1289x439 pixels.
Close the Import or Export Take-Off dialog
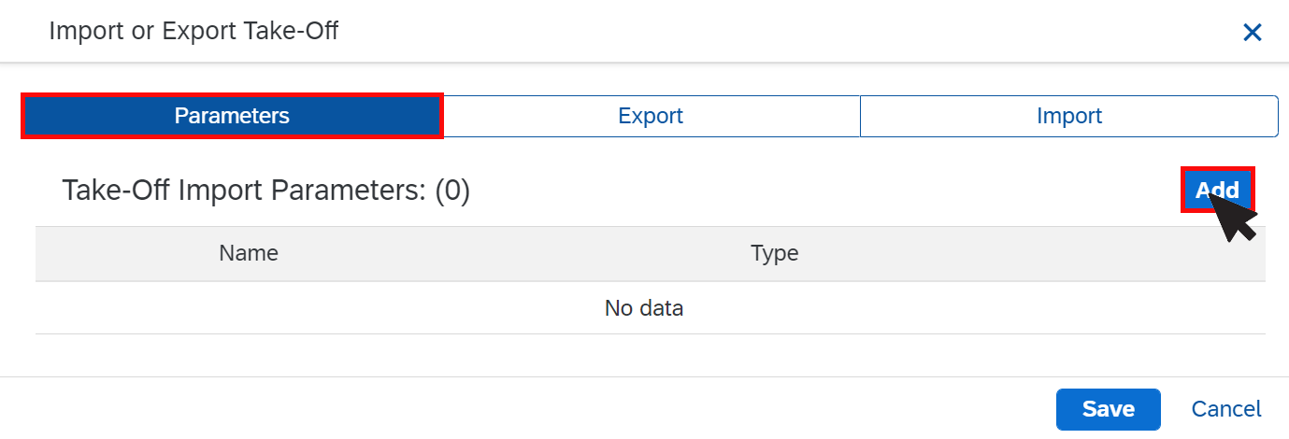point(1252,33)
